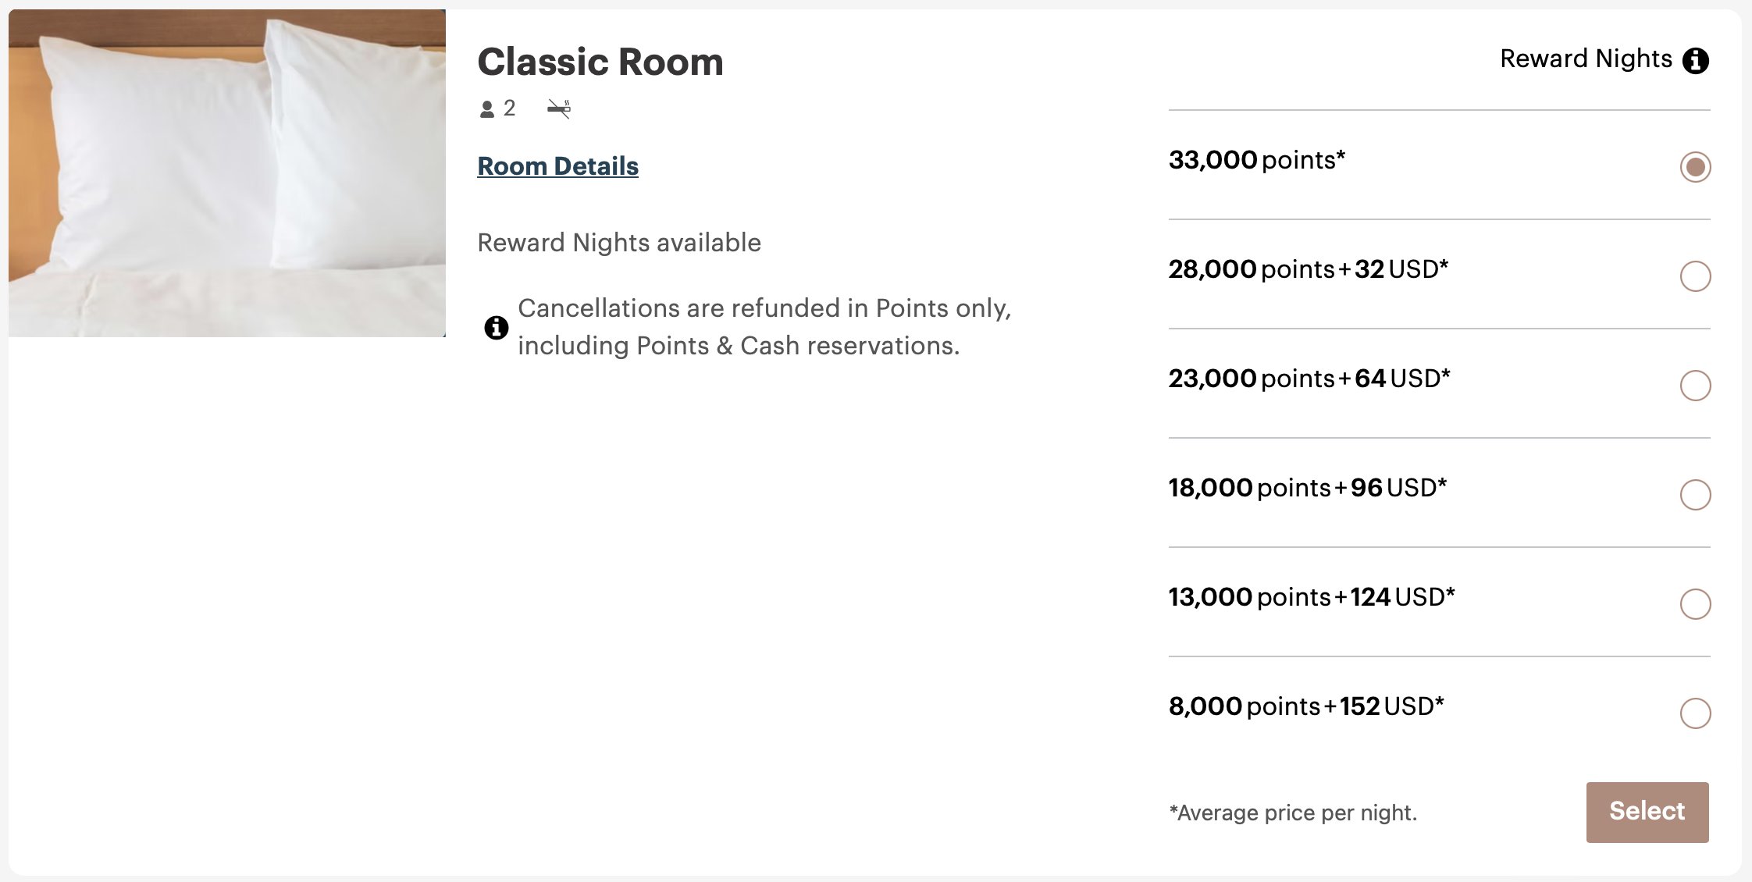Click the 33,000 points price text
1752x882 pixels.
pyautogui.click(x=1257, y=160)
